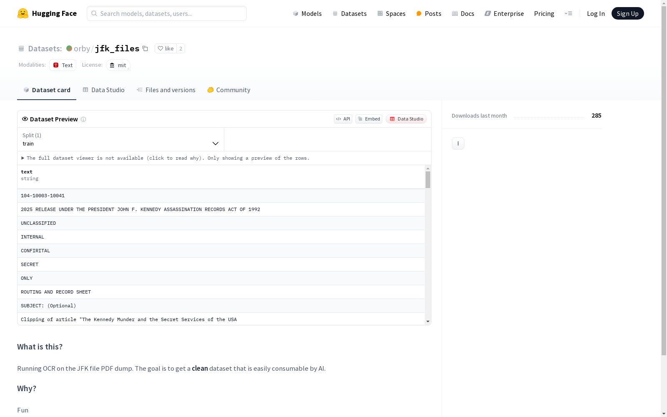Viewport: 667px width, 417px height.
Task: Click the orby author link
Action: tap(82, 48)
